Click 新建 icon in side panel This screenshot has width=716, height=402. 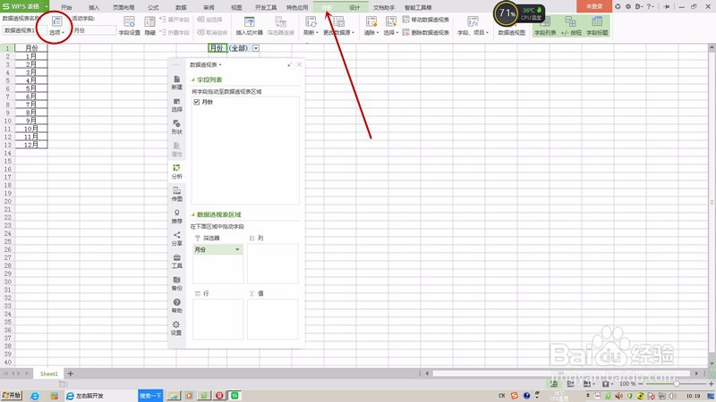(176, 82)
